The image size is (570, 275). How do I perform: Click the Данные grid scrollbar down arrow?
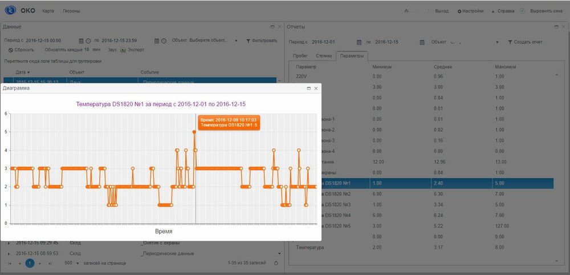[x=279, y=253]
